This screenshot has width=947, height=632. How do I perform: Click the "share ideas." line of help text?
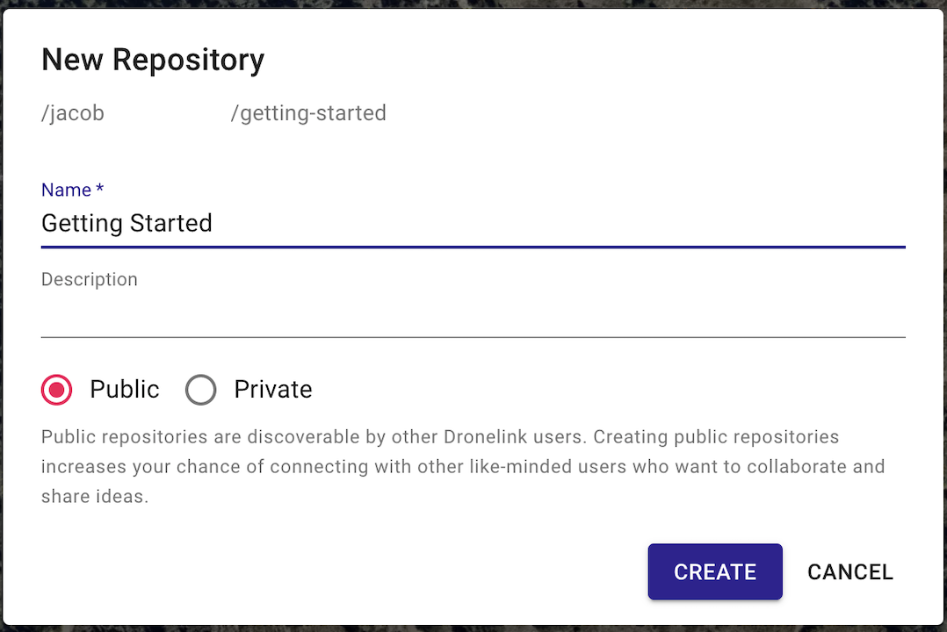(x=95, y=496)
